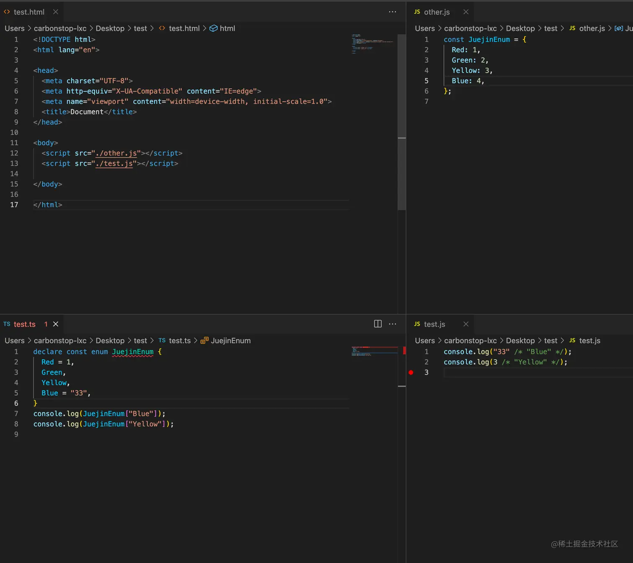Image resolution: width=633 pixels, height=563 pixels.
Task: Click the underlined JuejinEnum error in test.ts
Action: [132, 352]
